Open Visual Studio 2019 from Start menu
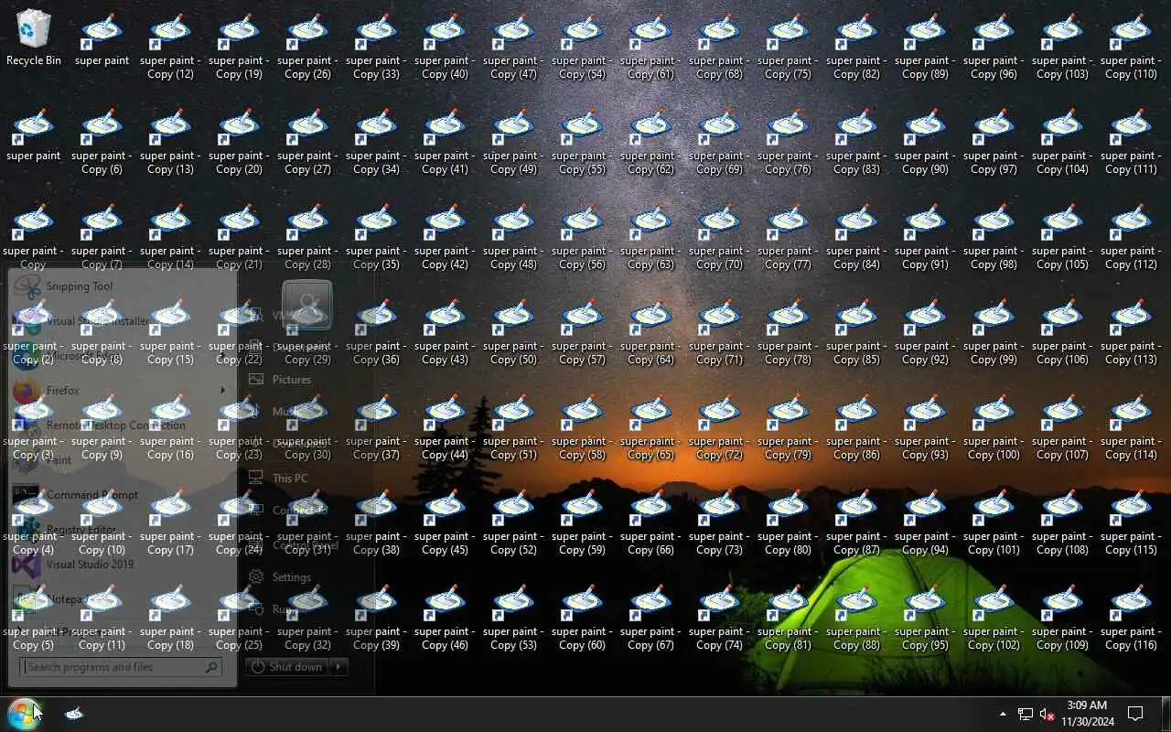Viewport: 1171px width, 732px height. tap(122, 565)
